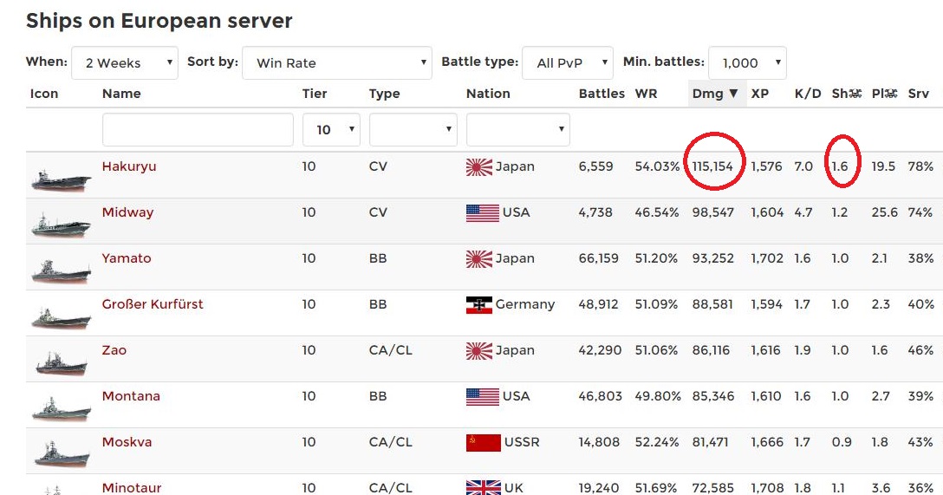
Task: Open the Nation filter dropdown
Action: pos(517,130)
